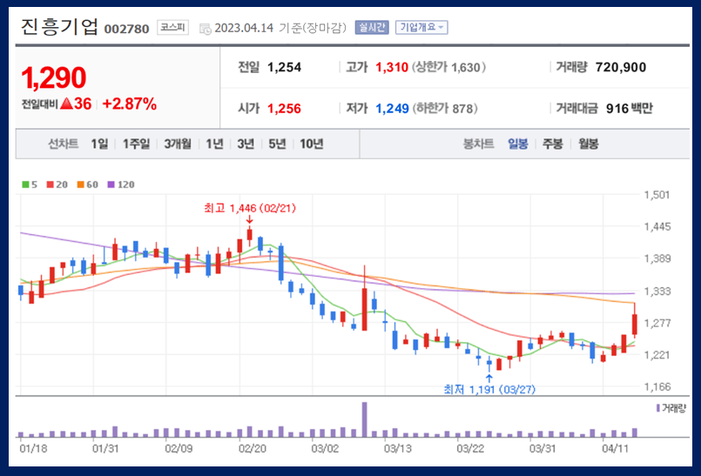The image size is (701, 476).
Task: Click the stock code 002780
Action: click(126, 29)
